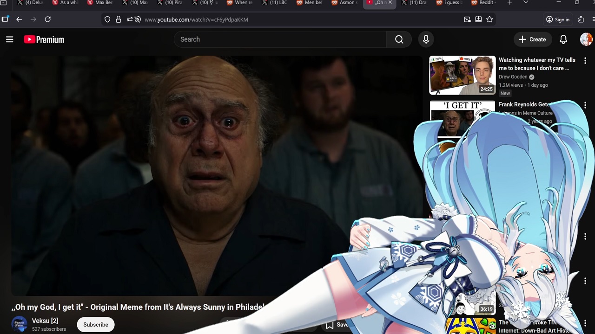The image size is (595, 334).
Task: Open the browser extensions menu
Action: pyautogui.click(x=581, y=19)
